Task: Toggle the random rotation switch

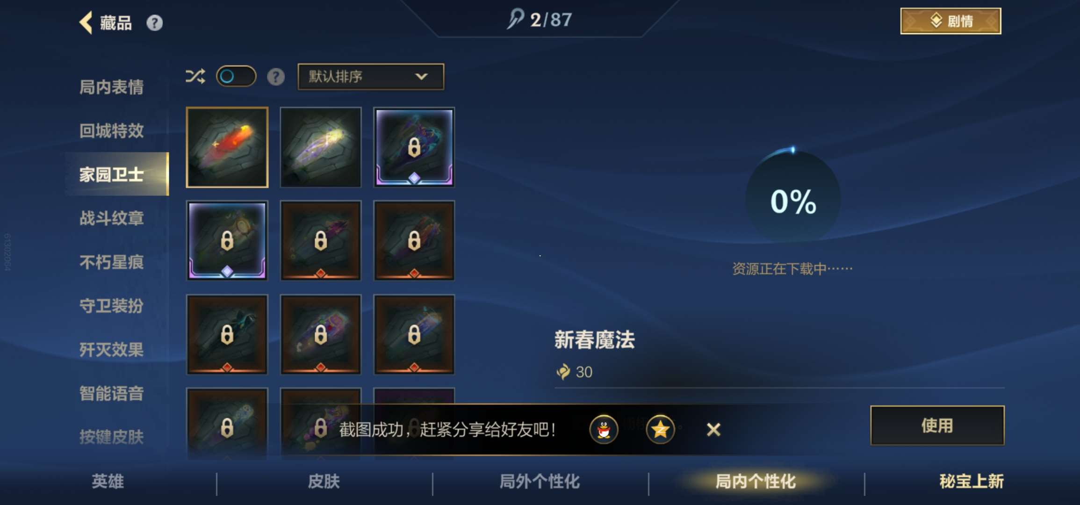Action: 236,76
